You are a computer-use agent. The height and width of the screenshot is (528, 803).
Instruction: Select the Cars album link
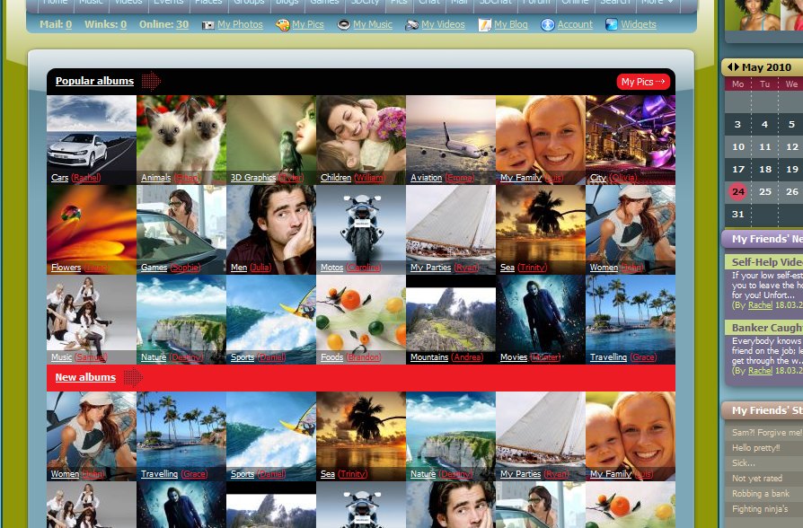[x=59, y=178]
